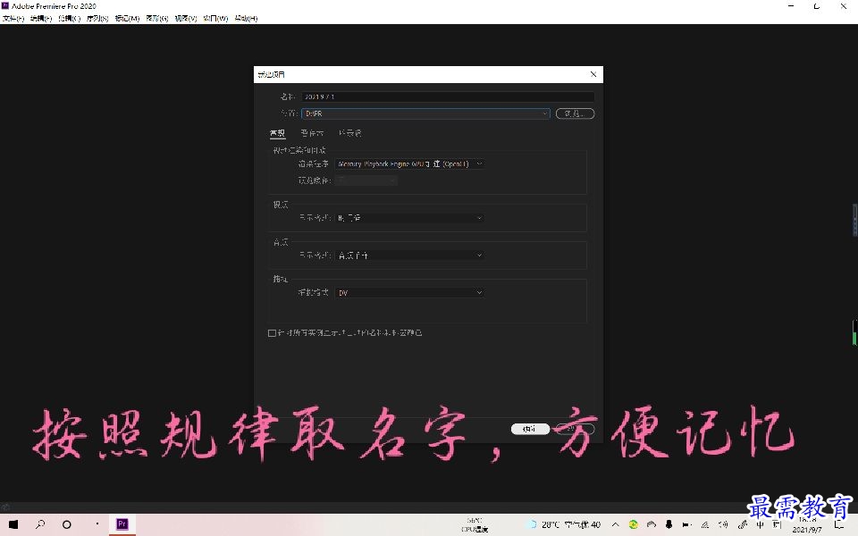Click the pen/link tray icon
858x536 pixels.
[x=742, y=524]
